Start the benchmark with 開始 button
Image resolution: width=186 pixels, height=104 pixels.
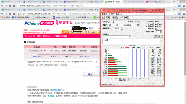158,36
